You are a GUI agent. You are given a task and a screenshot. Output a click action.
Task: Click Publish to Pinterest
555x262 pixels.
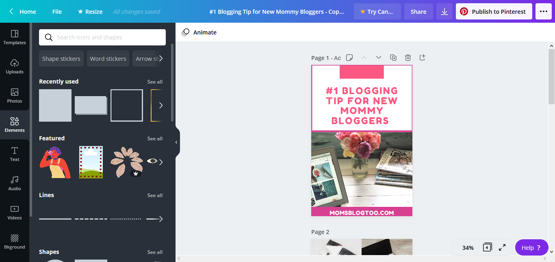tap(494, 11)
